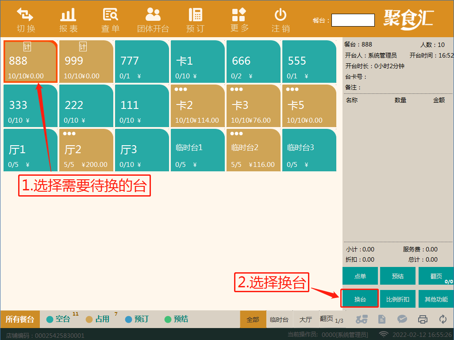This screenshot has height=340, width=454.
Task: Select the 所有餐台 all tables tab
Action: click(x=20, y=319)
